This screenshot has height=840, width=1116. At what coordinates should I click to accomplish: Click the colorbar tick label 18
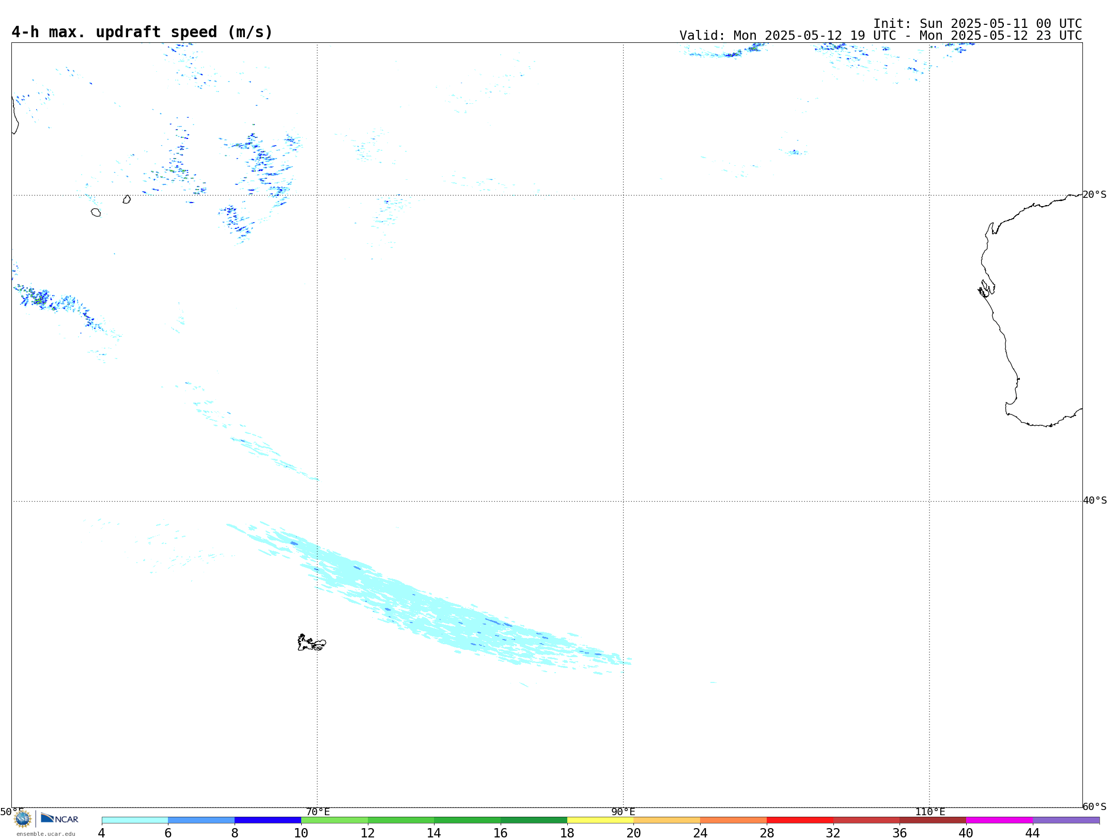pyautogui.click(x=567, y=833)
